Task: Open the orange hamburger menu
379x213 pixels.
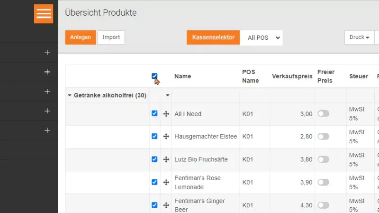Action: (44, 13)
